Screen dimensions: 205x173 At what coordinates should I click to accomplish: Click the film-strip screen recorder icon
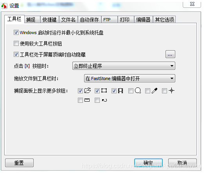[120, 91]
